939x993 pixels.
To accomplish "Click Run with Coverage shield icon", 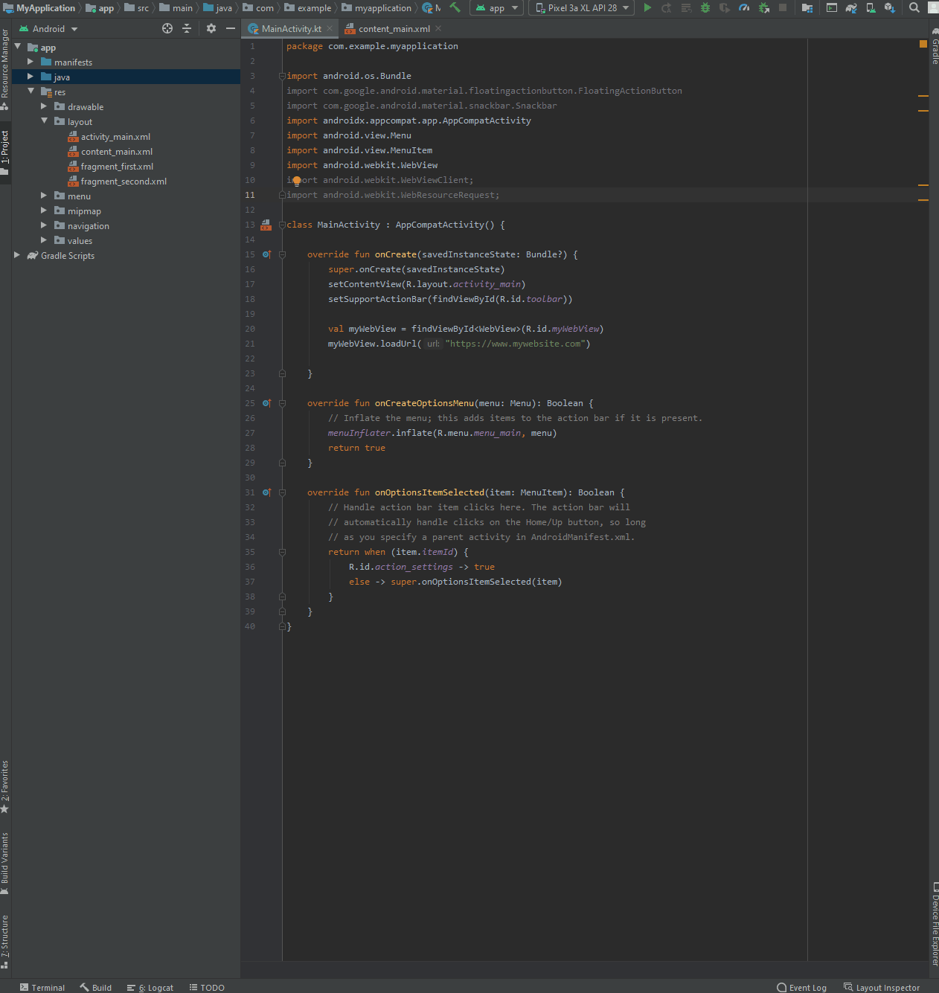I will coord(725,7).
